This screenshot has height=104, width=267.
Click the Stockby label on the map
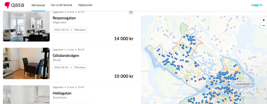click(255, 67)
